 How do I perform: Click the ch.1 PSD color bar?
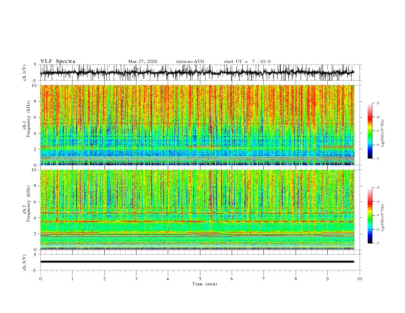click(x=370, y=130)
